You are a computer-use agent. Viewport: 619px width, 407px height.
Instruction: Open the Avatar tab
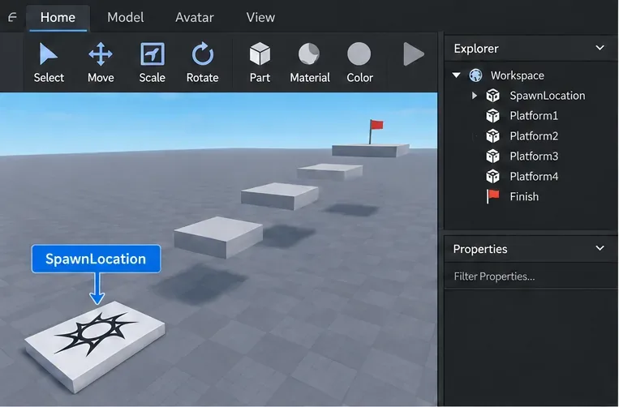point(195,17)
